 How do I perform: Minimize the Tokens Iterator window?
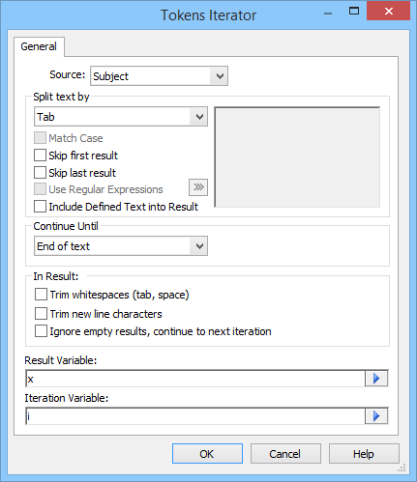(x=328, y=14)
